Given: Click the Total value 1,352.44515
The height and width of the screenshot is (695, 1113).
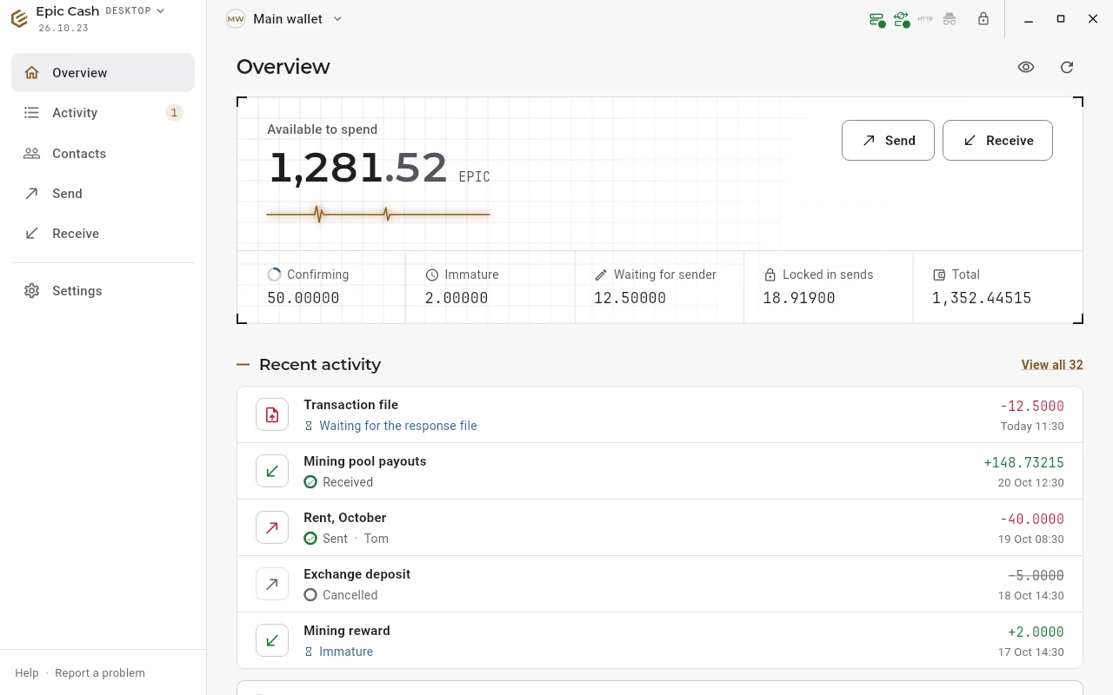Looking at the screenshot, I should (x=982, y=298).
